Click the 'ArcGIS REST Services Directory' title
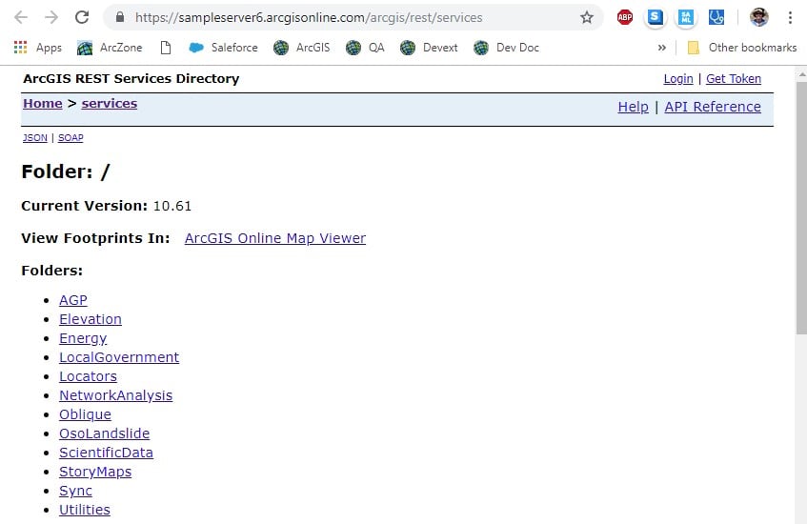The height and width of the screenshot is (524, 807). pyautogui.click(x=131, y=79)
